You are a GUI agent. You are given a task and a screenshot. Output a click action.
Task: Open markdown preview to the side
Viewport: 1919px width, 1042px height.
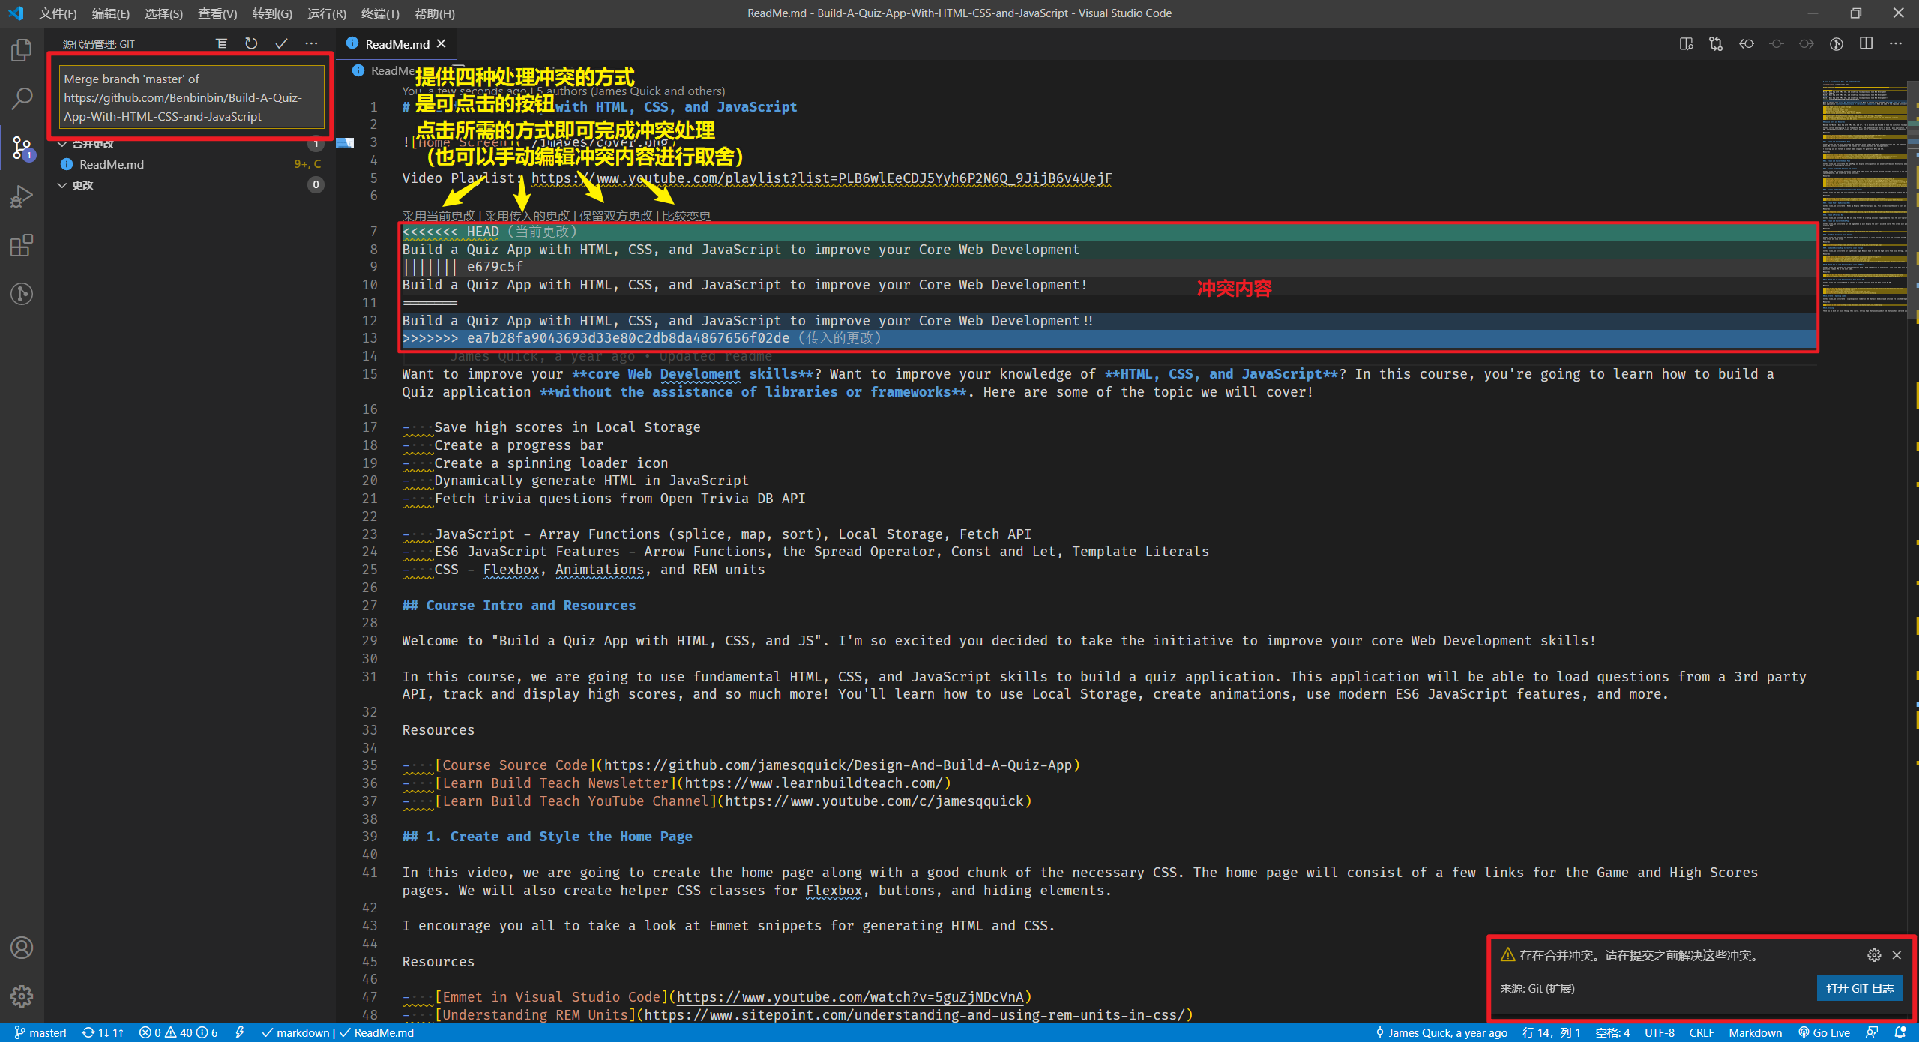pyautogui.click(x=1686, y=43)
